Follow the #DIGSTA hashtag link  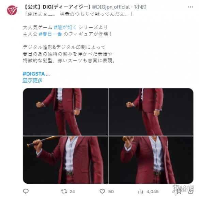pos(34,74)
